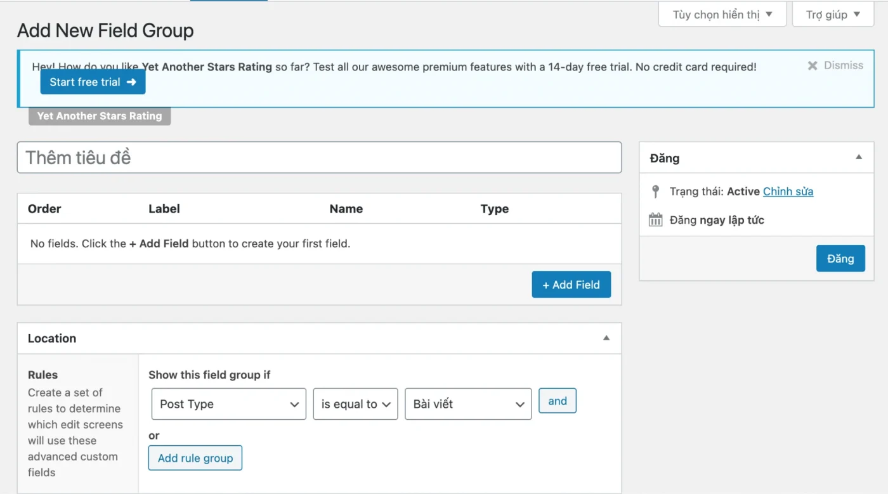Click the Label column header
888x494 pixels.
click(164, 208)
